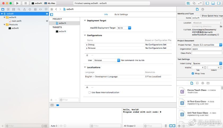Open the Report navigator

coord(46,9)
